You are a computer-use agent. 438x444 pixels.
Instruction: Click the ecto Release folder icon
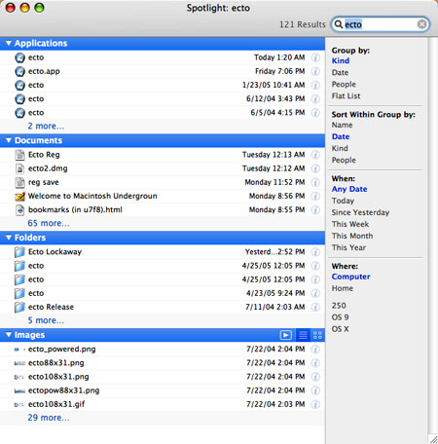(x=19, y=307)
